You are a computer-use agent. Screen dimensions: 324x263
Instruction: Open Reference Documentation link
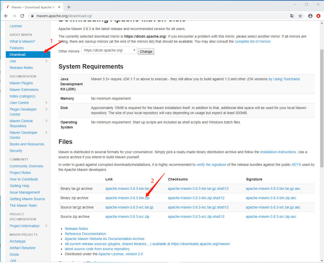(85, 234)
